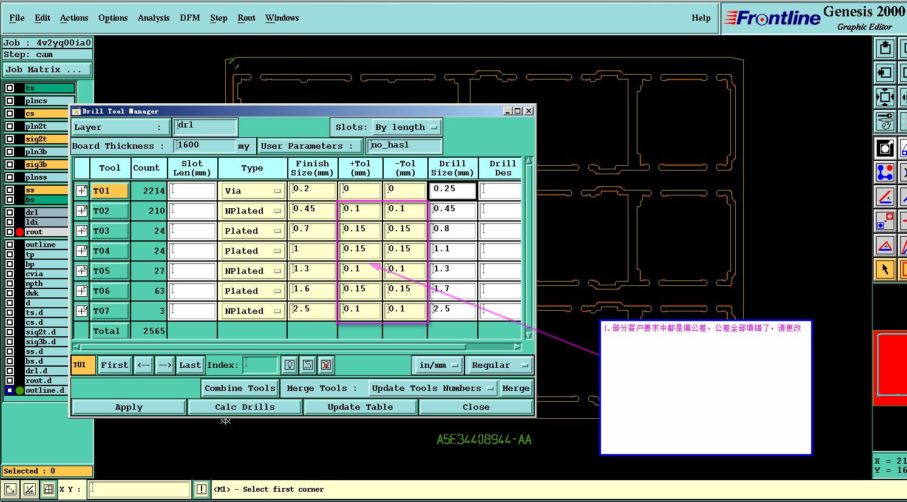Click the blue and red connected-nodes tool icon

(885, 172)
